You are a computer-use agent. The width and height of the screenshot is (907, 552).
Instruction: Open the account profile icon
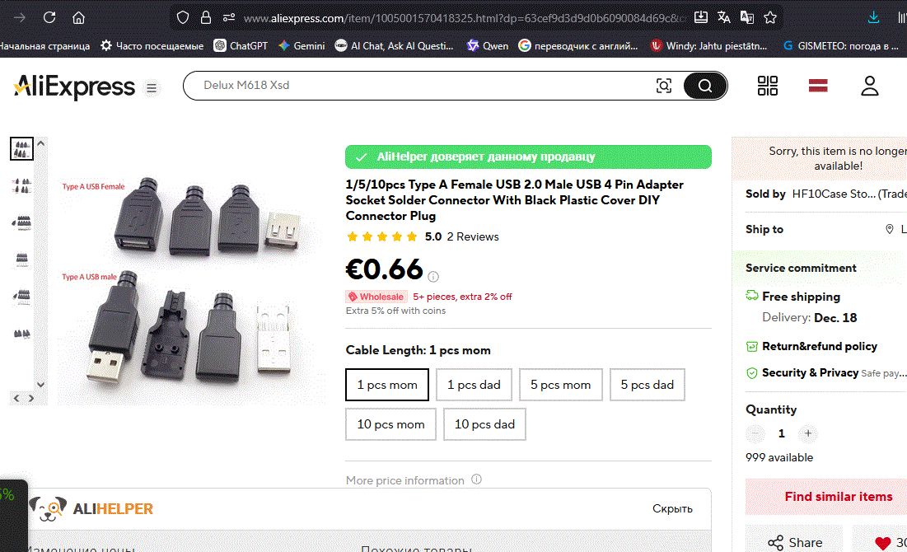[x=869, y=86]
